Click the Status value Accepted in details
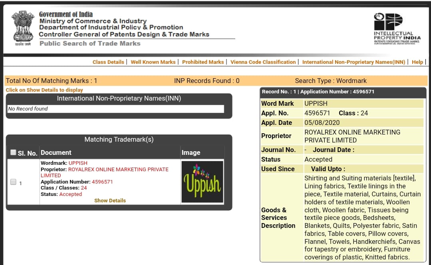 (318, 160)
